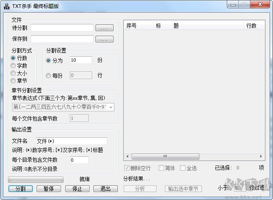Screen dimensions: 273x200
Task: Click the split progress bar
Action: pos(36,179)
